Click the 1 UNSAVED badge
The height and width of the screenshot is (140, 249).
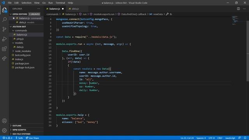[x=34, y=14]
